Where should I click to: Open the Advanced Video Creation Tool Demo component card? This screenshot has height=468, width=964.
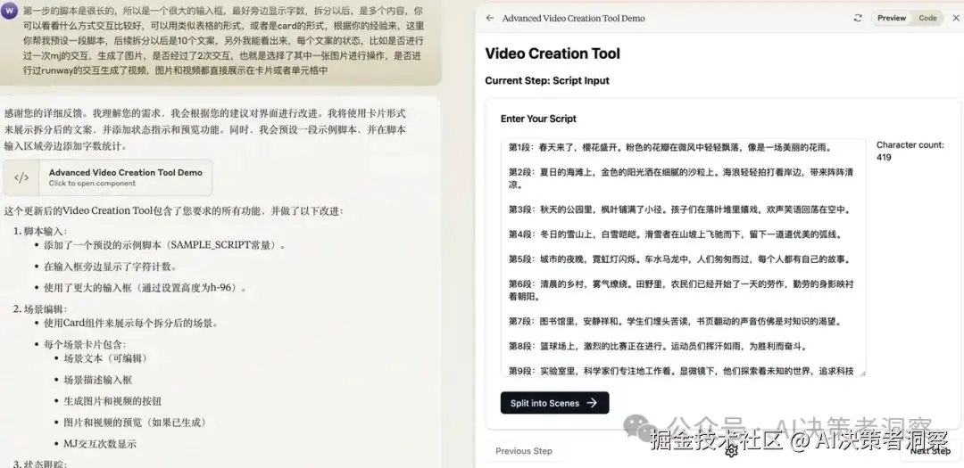(x=108, y=177)
